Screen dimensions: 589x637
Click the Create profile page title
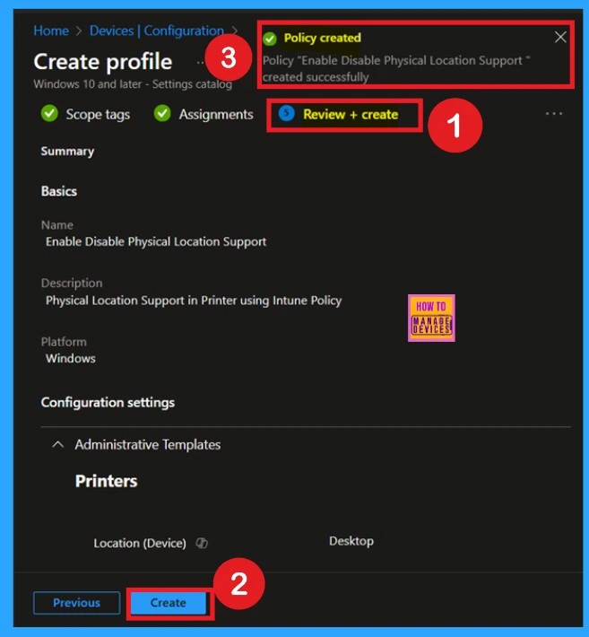[x=103, y=62]
